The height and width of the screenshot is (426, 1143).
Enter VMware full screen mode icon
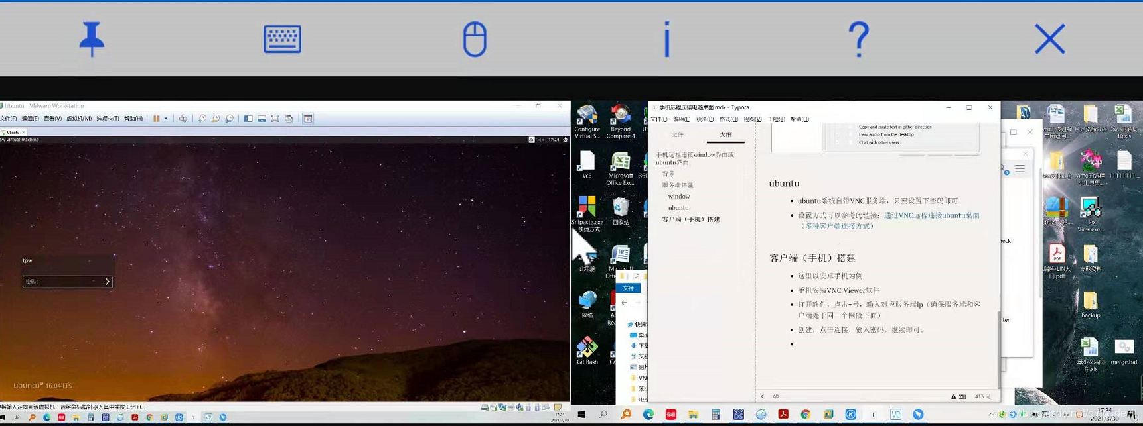(275, 119)
